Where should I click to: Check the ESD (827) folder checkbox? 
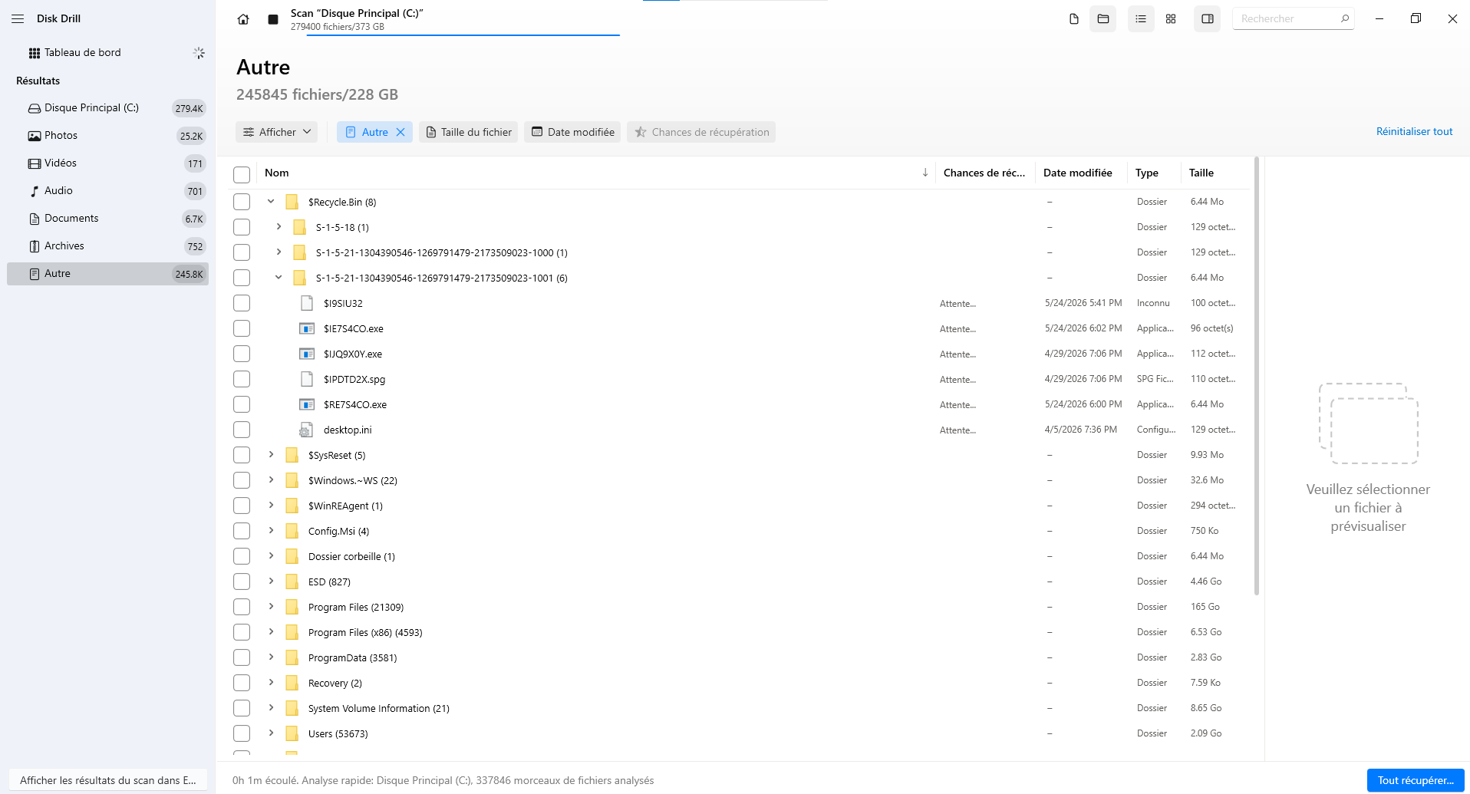(x=242, y=581)
